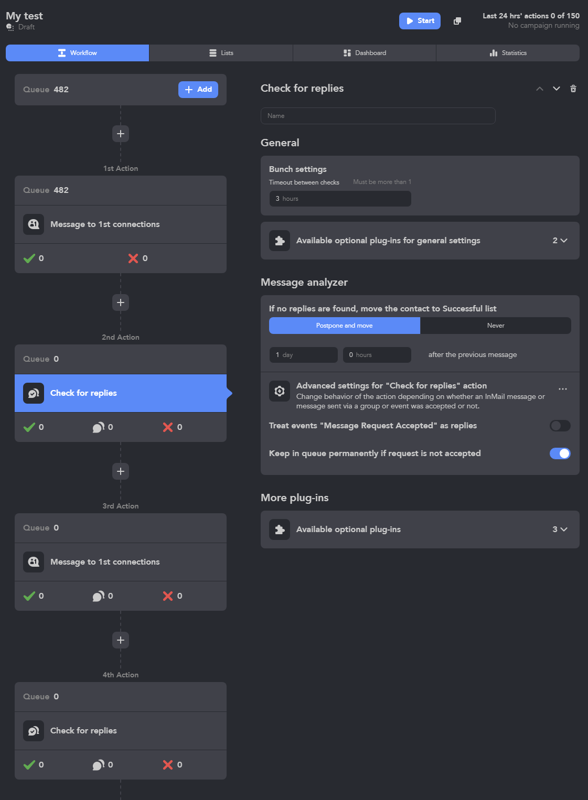Select the Never option
Image resolution: width=588 pixels, height=800 pixels.
pos(496,326)
